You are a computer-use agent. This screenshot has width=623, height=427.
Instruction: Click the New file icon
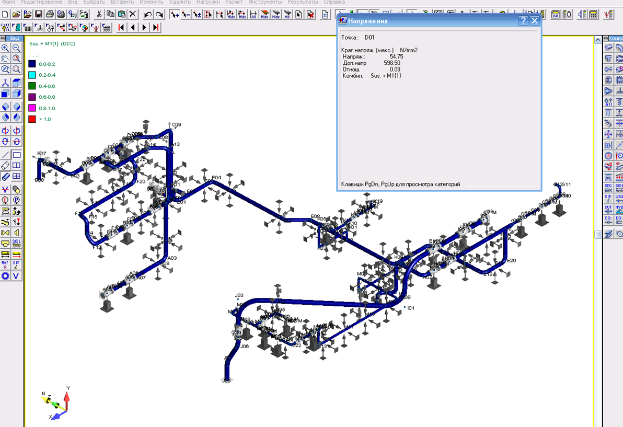(5, 14)
